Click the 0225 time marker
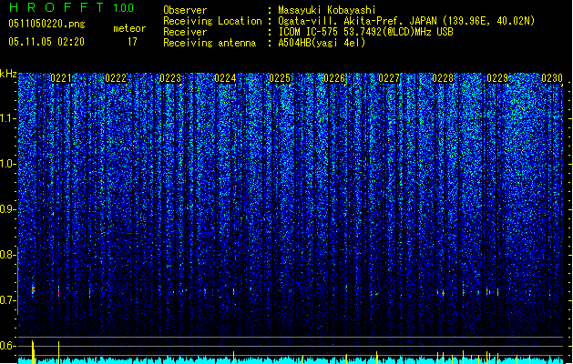The width and height of the screenshot is (573, 364). [280, 78]
